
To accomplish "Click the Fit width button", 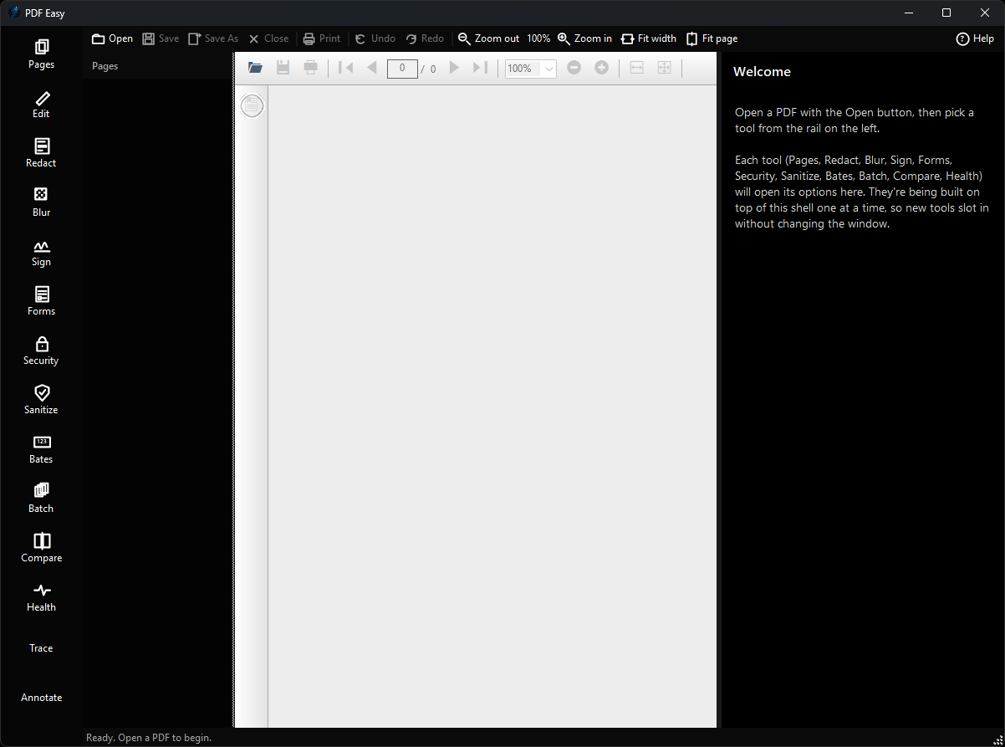I will (x=649, y=38).
